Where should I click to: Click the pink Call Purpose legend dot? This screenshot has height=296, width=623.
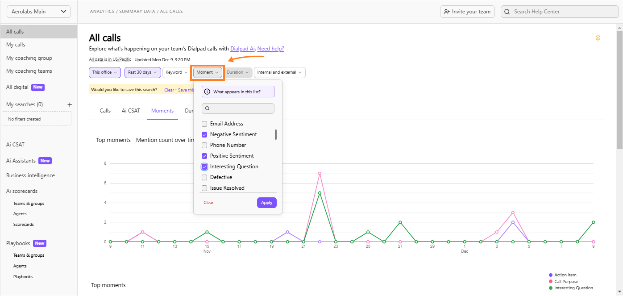click(x=551, y=282)
